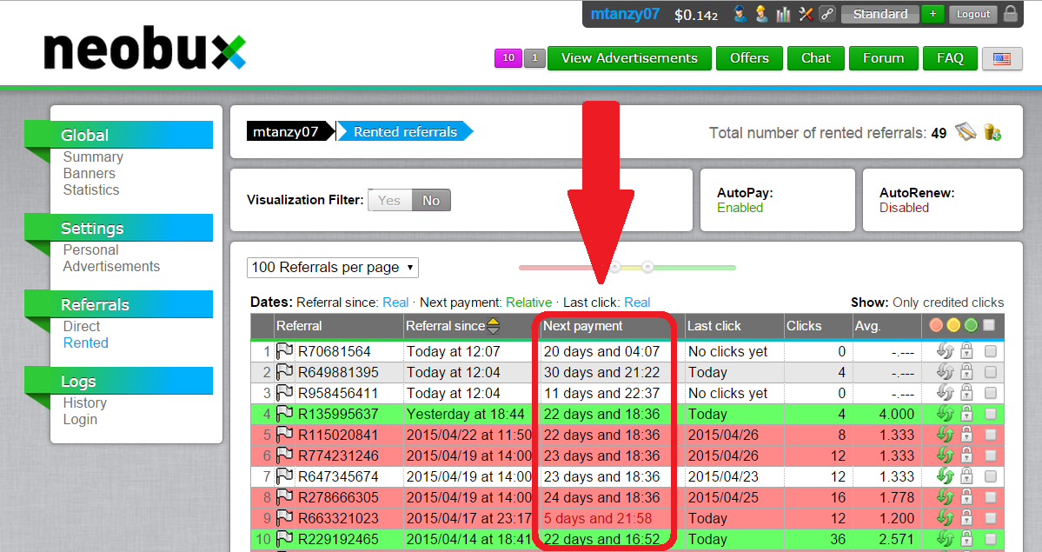Tick the checkbox for referral R958456411
The height and width of the screenshot is (552, 1042).
coord(990,392)
